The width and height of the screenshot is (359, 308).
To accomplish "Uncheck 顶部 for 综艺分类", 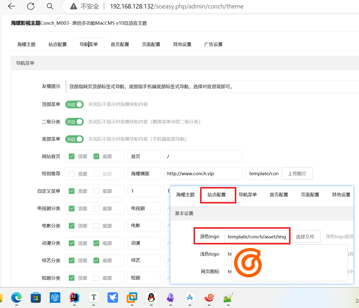I will click(72, 261).
